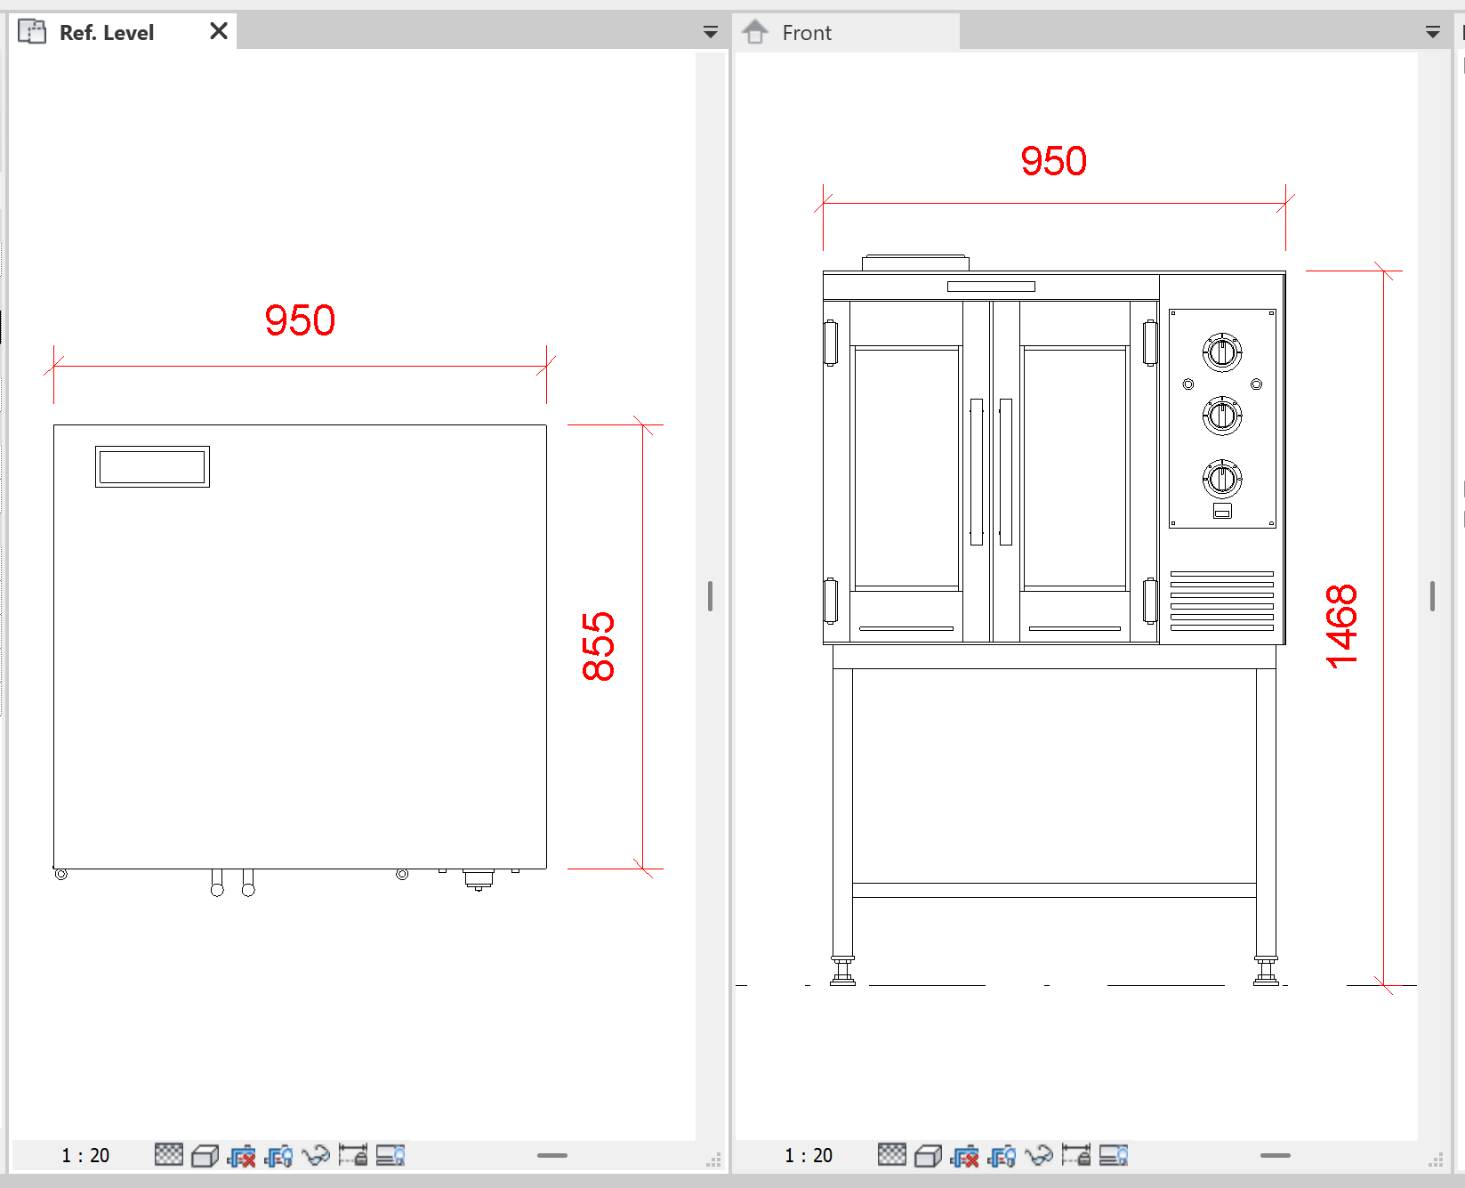Click the Front view horizontal scrollbar handle

point(1276,1155)
